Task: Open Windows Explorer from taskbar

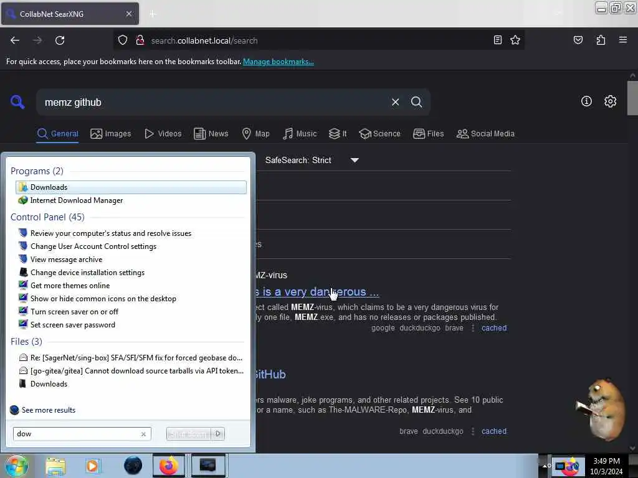Action: (55, 466)
